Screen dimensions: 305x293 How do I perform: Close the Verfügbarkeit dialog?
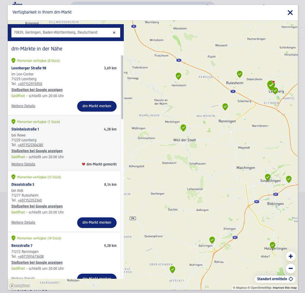pos(290,12)
